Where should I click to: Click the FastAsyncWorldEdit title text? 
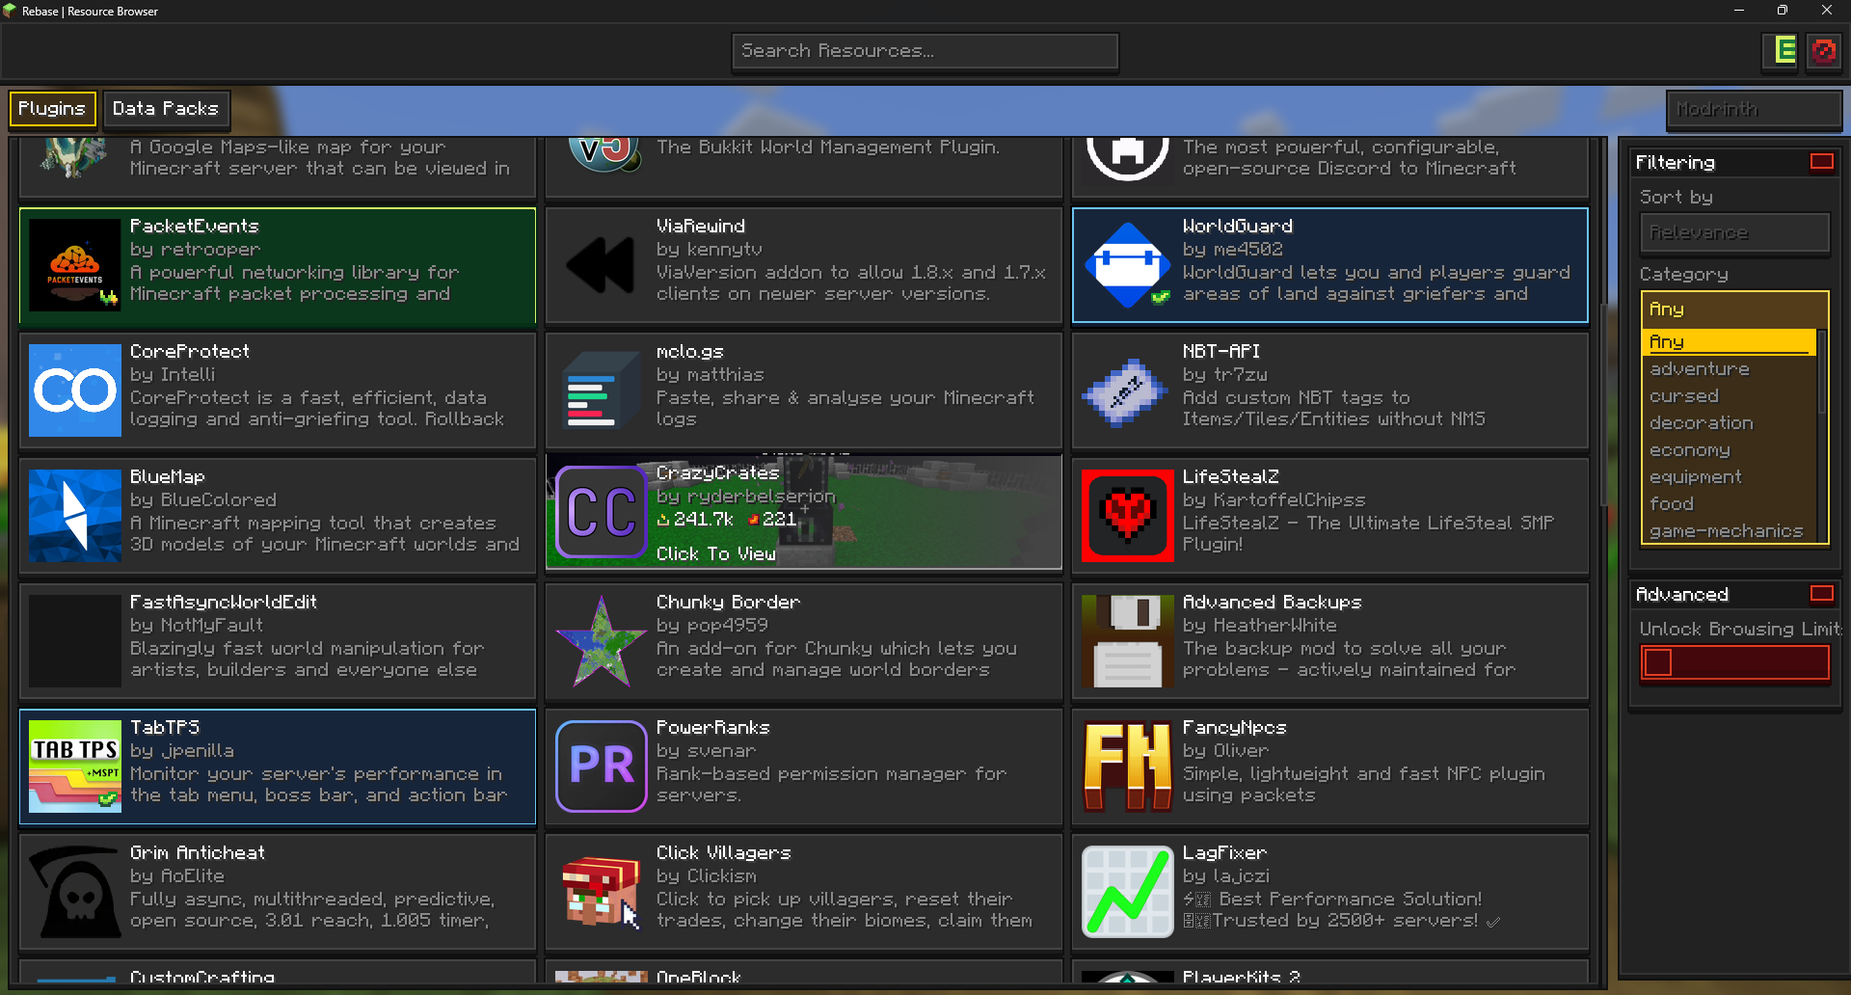click(223, 602)
